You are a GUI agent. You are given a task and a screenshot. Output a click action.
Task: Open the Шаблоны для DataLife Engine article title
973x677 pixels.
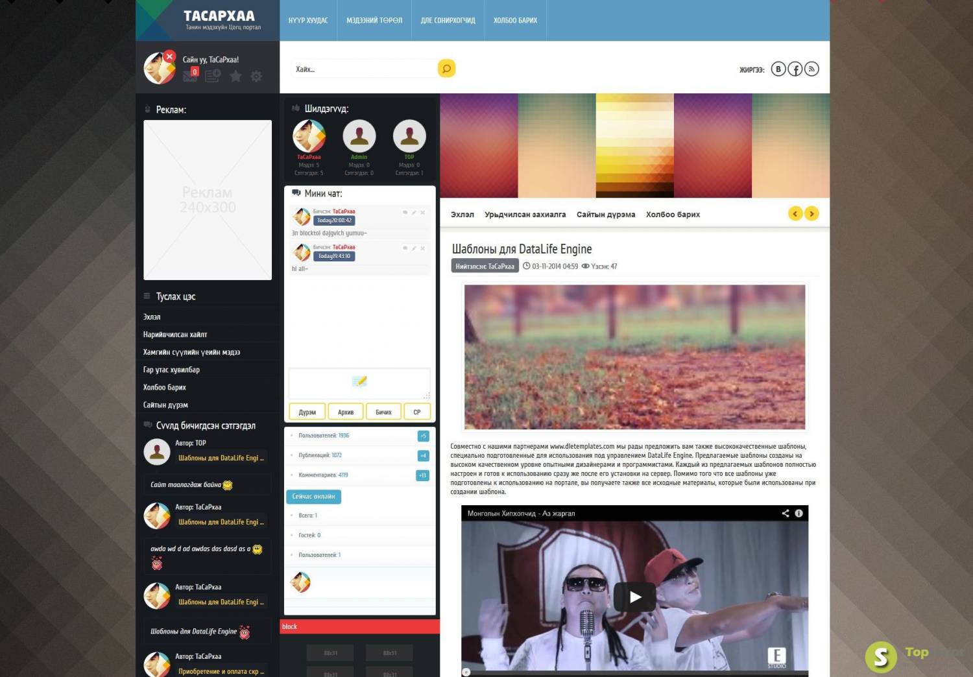pos(522,249)
